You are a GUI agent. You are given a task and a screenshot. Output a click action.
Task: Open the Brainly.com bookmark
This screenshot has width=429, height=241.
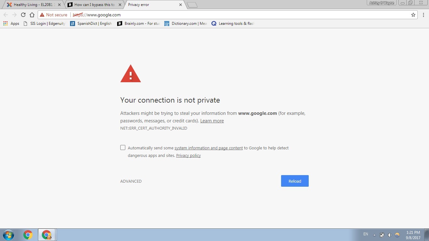[139, 24]
